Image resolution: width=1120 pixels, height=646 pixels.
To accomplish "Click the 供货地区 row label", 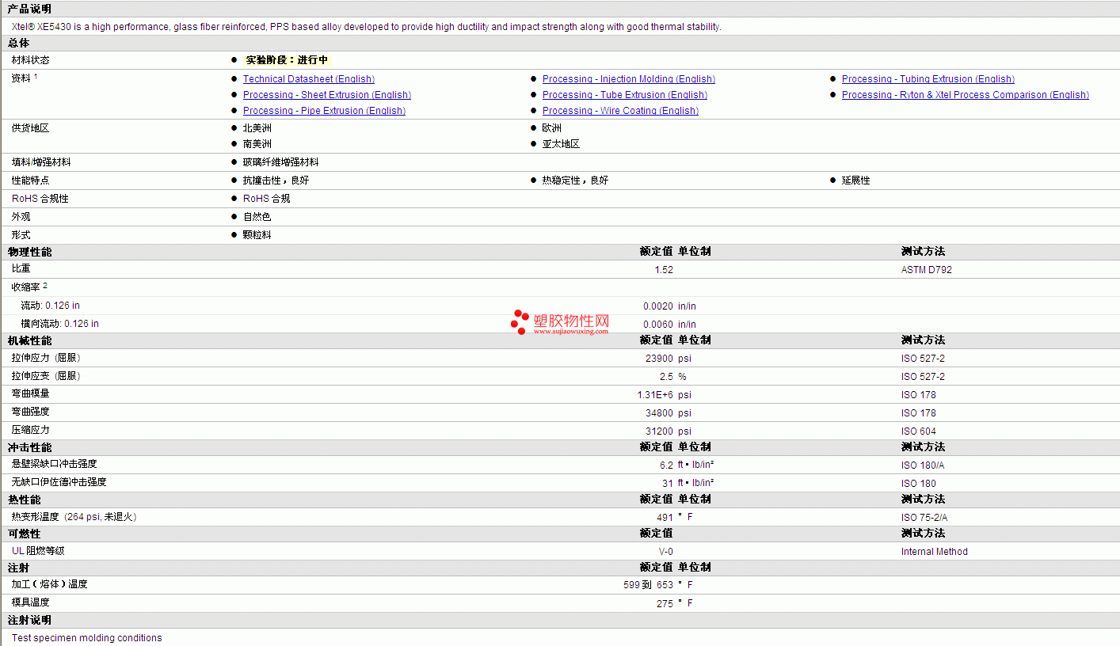I will 31,128.
